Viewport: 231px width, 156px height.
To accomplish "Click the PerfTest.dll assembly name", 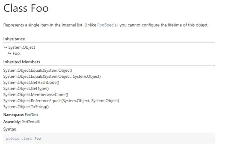I will click(30, 122).
